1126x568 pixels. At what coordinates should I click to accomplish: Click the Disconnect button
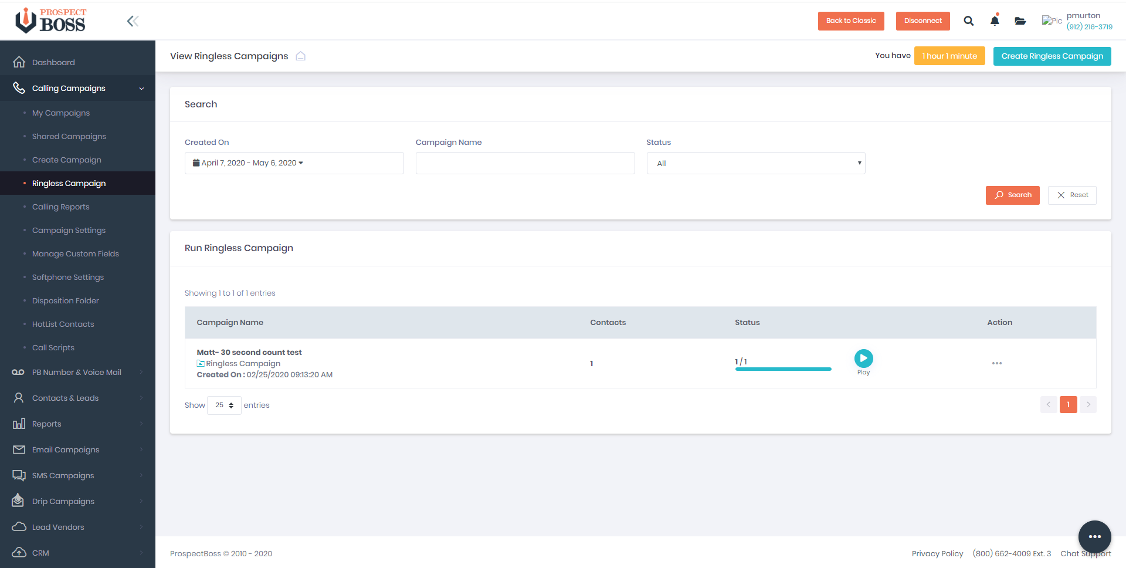coord(923,21)
